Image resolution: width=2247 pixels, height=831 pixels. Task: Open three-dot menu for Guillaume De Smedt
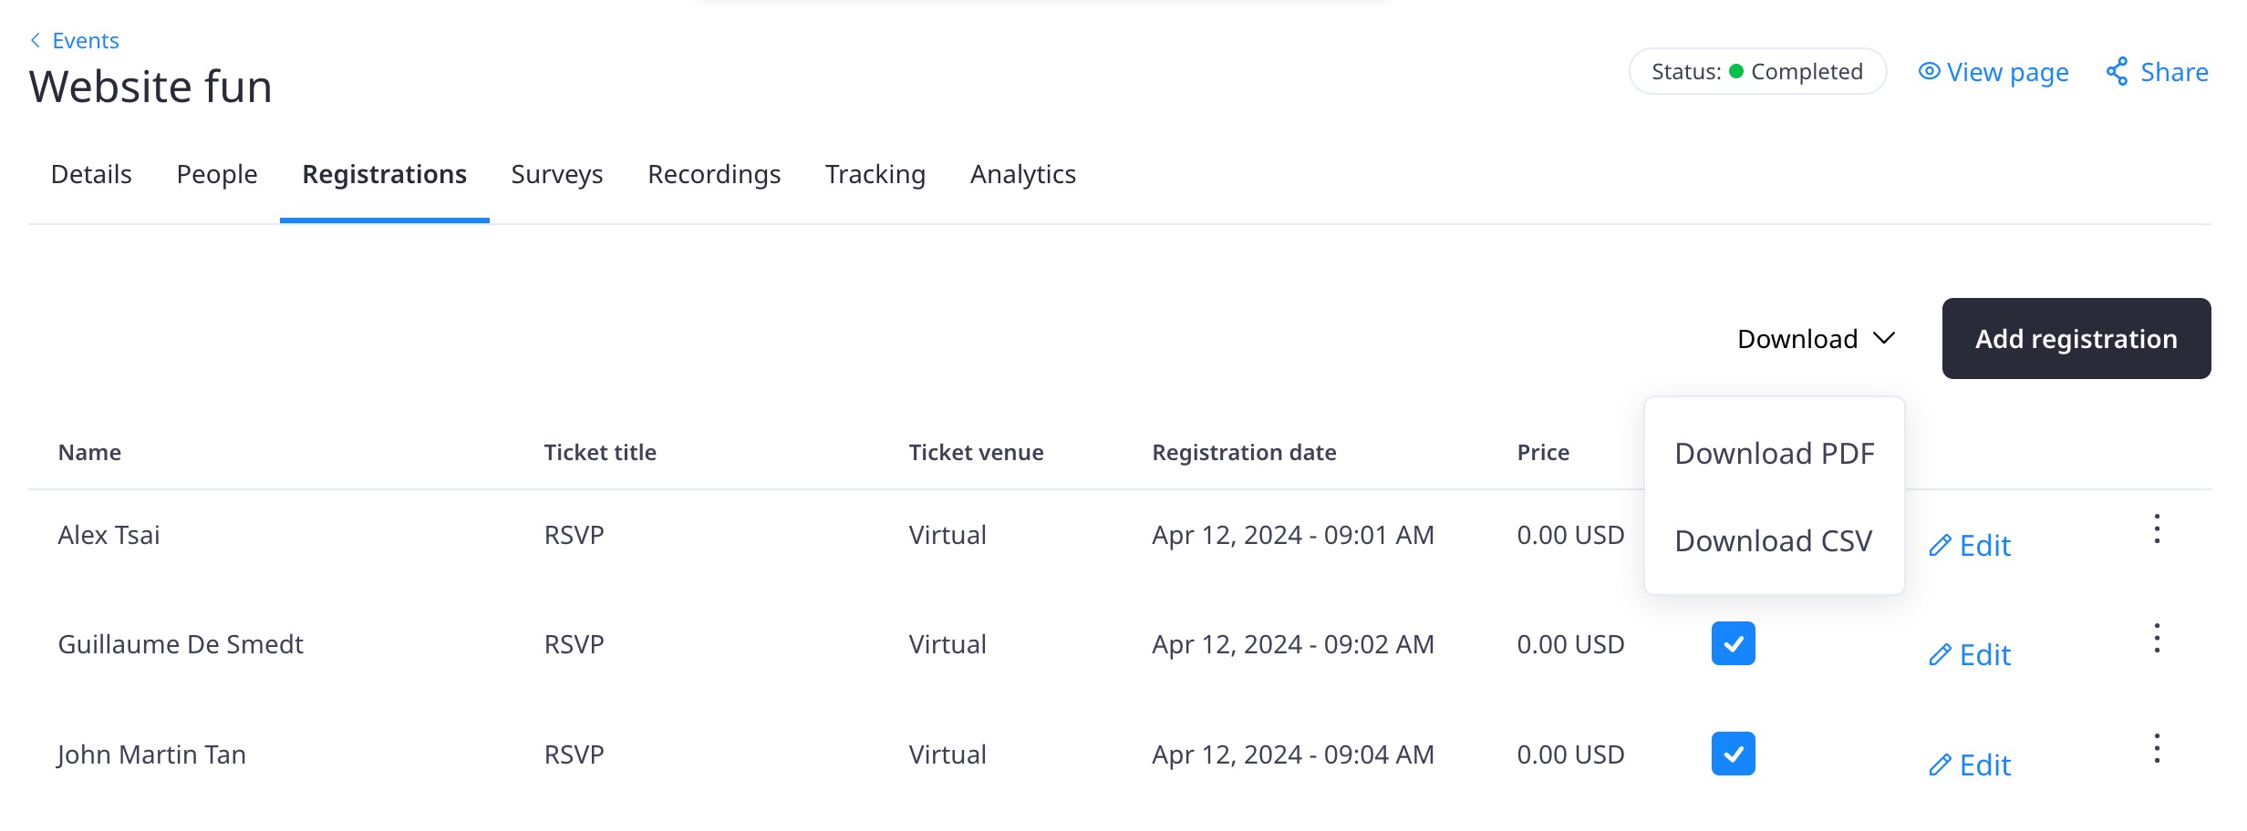pyautogui.click(x=2157, y=639)
